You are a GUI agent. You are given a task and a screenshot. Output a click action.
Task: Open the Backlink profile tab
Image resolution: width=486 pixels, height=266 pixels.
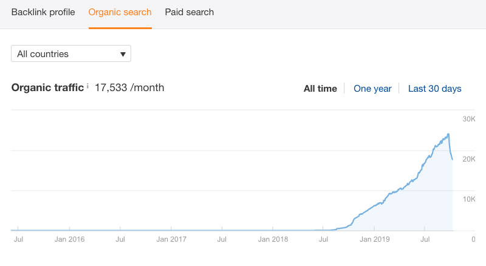(43, 12)
